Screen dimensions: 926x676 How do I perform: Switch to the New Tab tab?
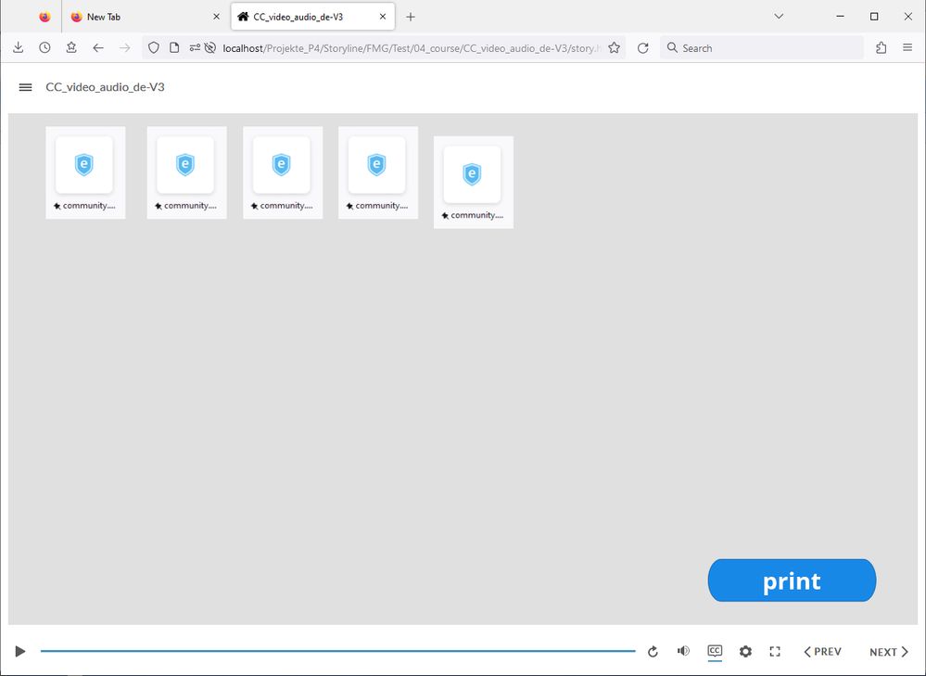(x=146, y=17)
